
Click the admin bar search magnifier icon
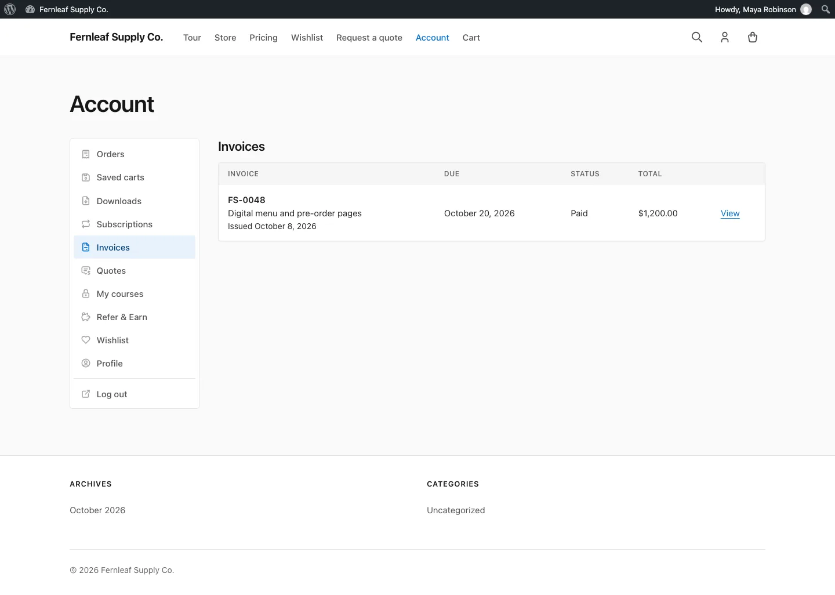pyautogui.click(x=826, y=9)
